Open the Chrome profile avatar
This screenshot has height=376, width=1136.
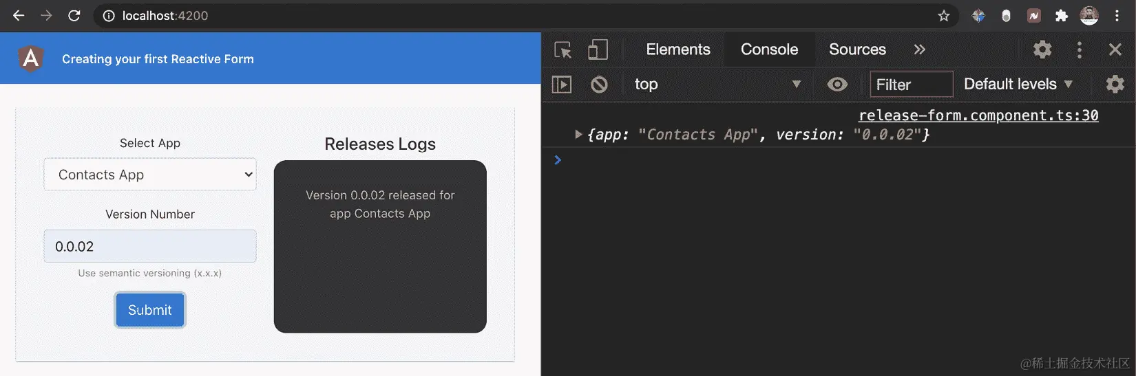point(1089,15)
